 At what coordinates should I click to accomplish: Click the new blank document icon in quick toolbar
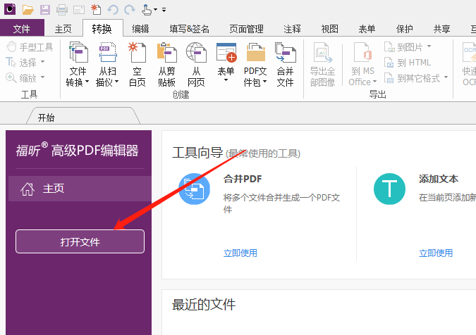point(96,10)
